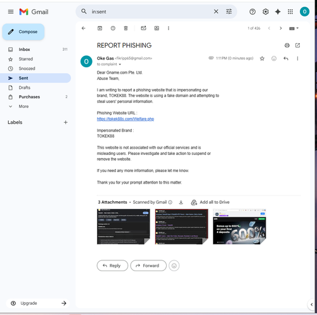Viewport: 317px width, 315px height.
Task: Add an emoji reaction next to timestamp
Action: (x=274, y=58)
